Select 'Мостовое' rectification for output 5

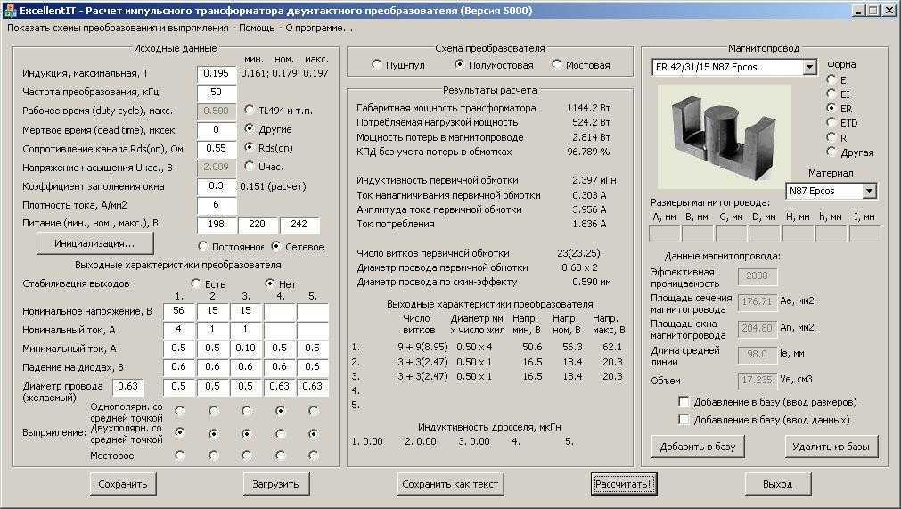(x=313, y=456)
